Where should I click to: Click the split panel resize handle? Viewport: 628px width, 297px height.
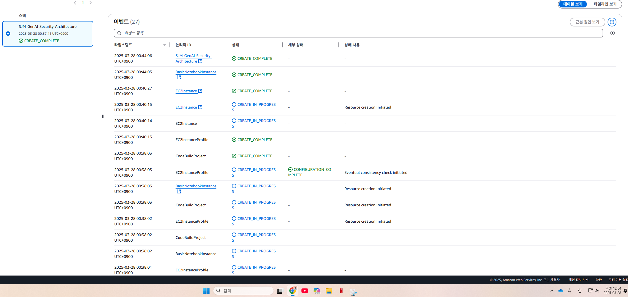[103, 116]
